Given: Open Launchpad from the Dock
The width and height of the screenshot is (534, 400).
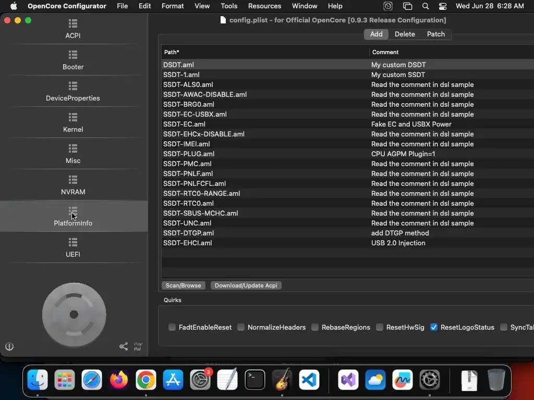Looking at the screenshot, I should (x=64, y=380).
